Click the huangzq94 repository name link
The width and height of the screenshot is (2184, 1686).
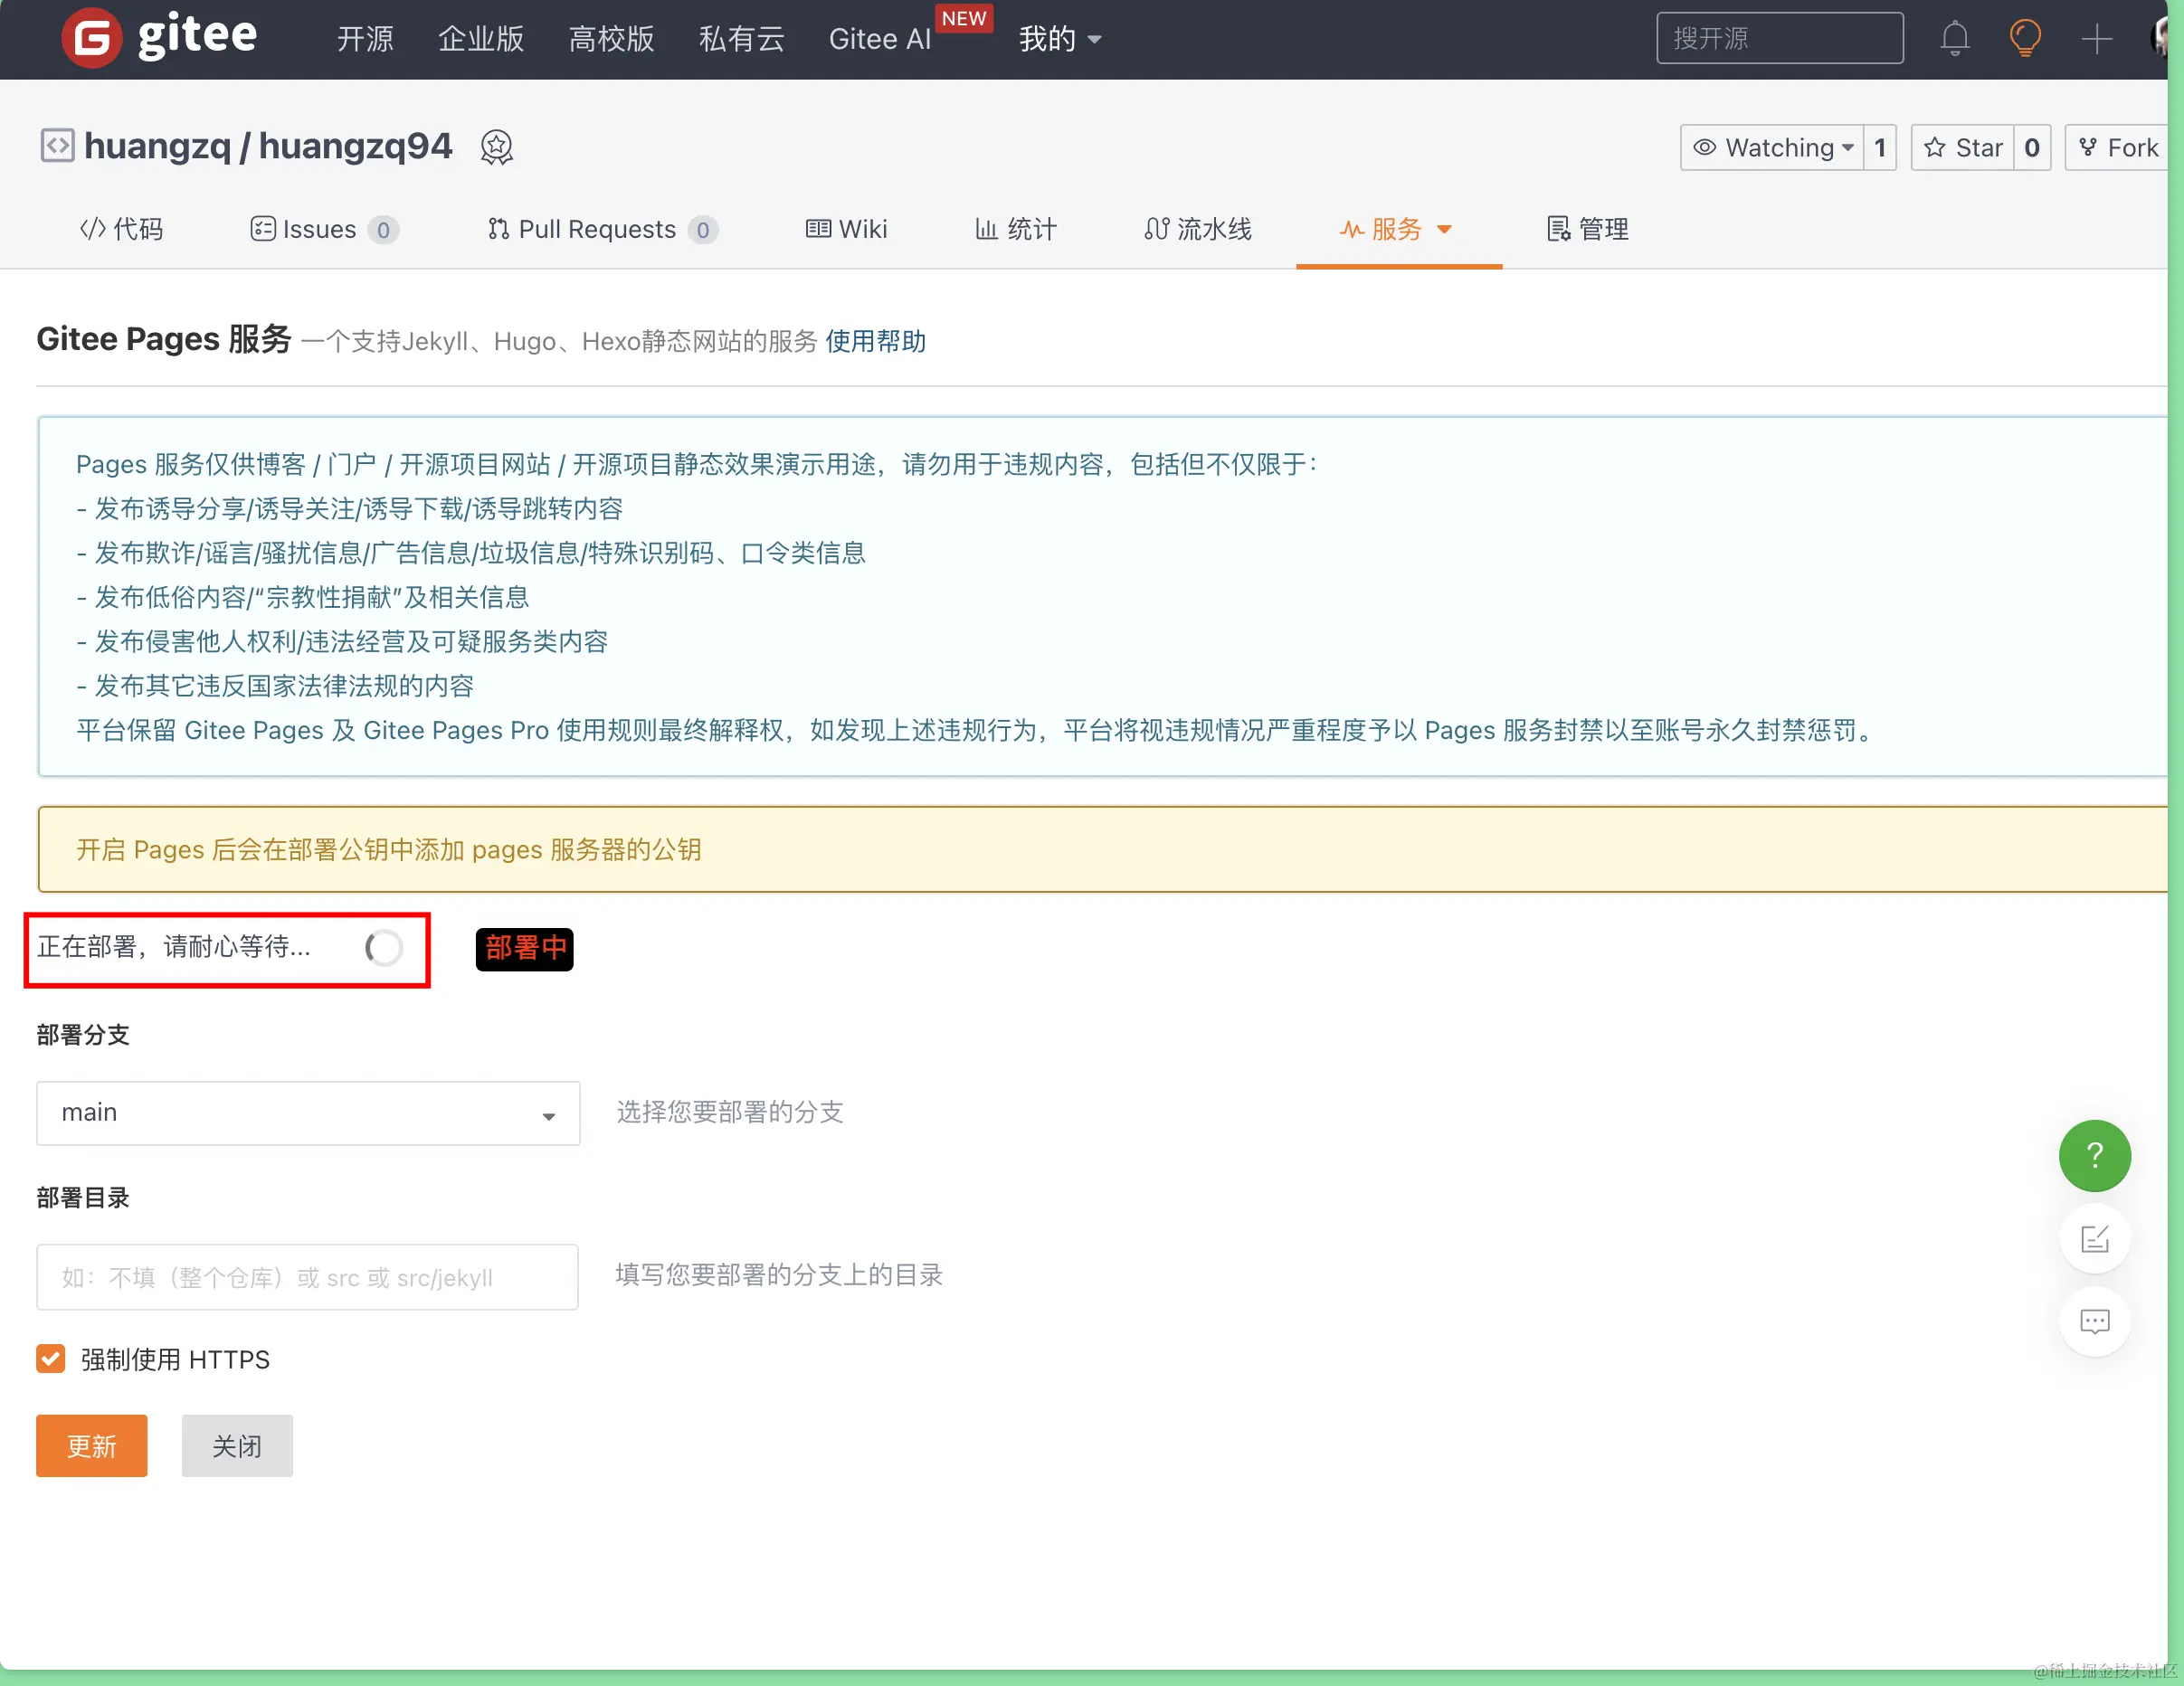point(355,146)
